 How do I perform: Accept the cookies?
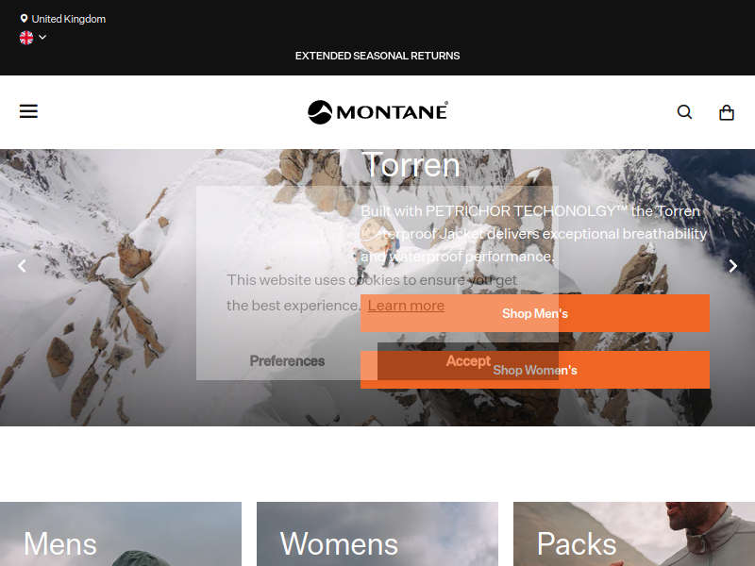click(x=468, y=361)
